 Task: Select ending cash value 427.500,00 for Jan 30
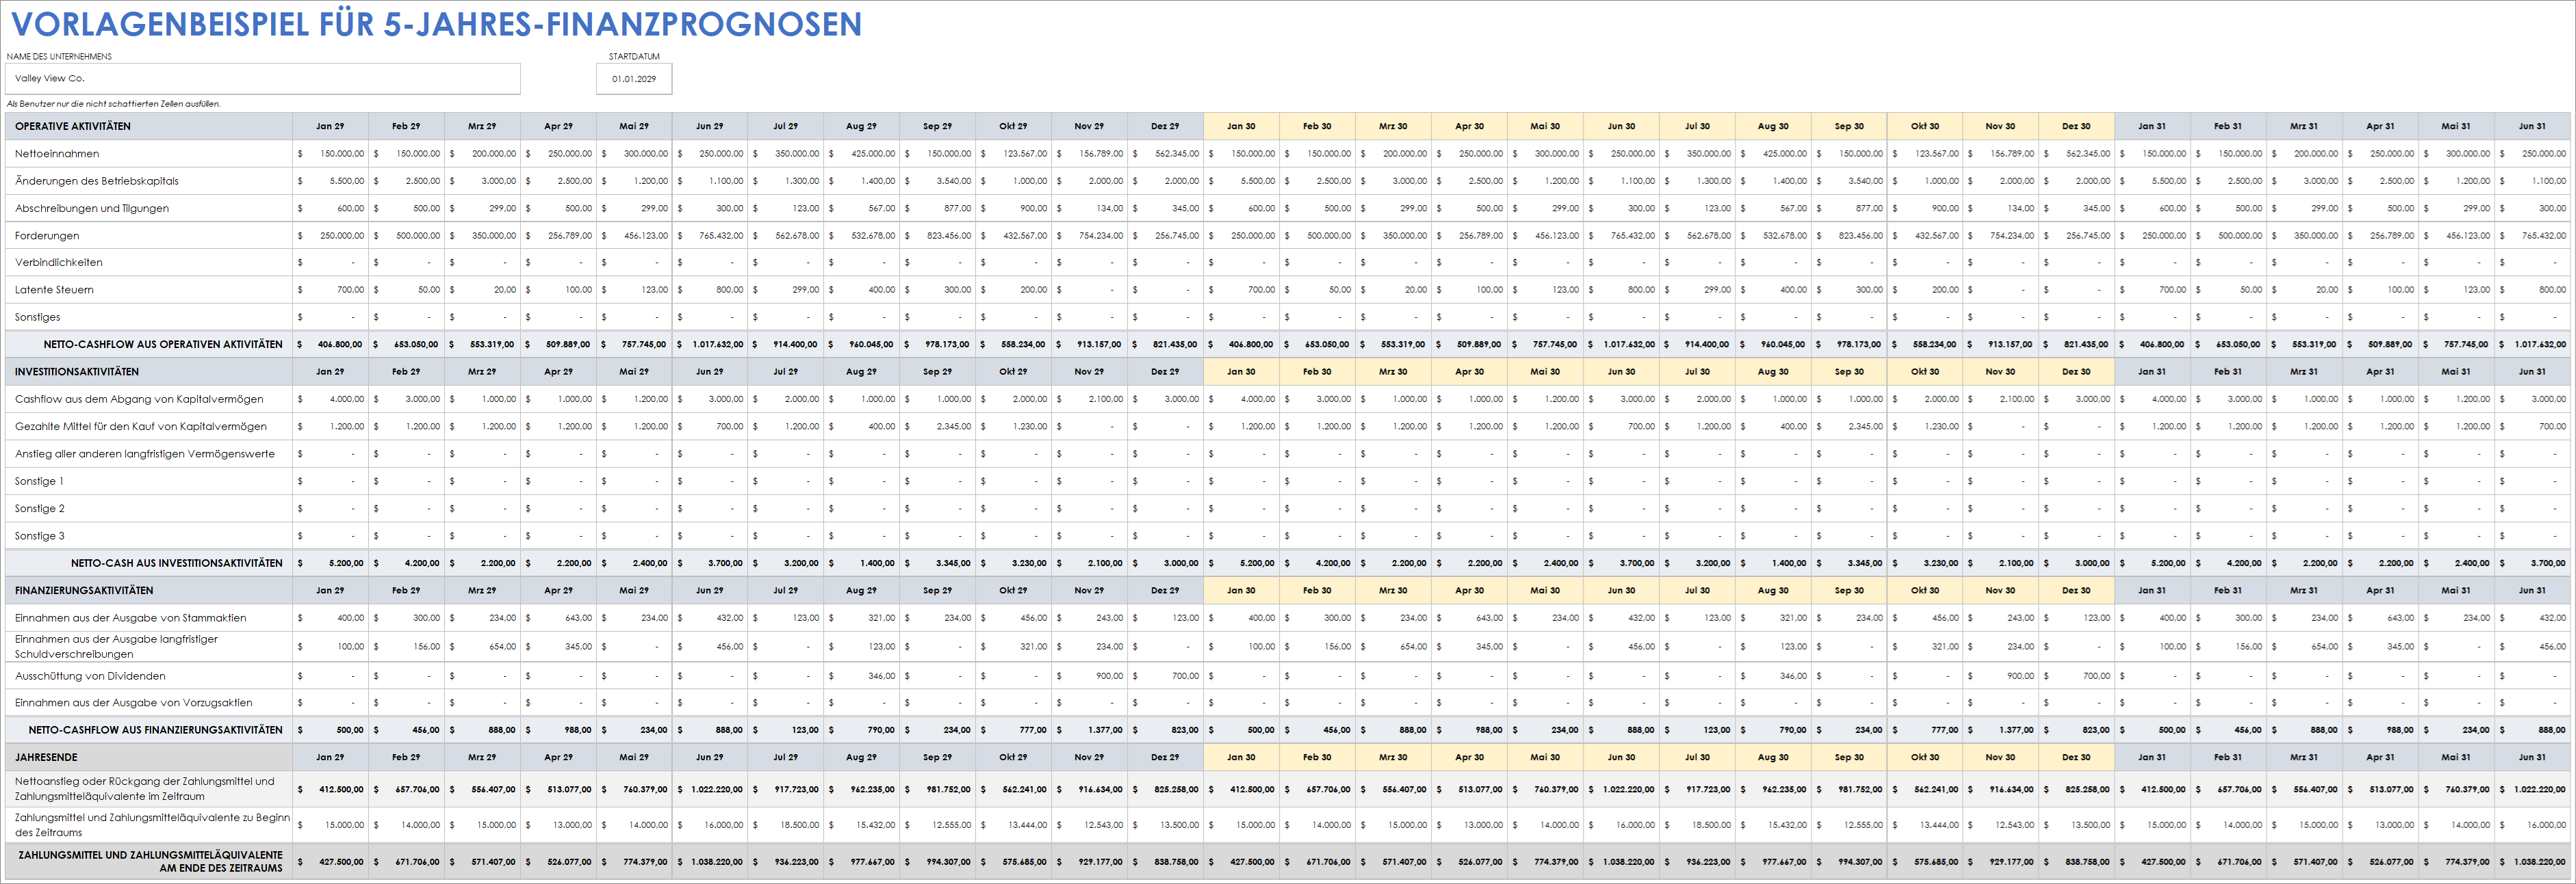[1241, 862]
